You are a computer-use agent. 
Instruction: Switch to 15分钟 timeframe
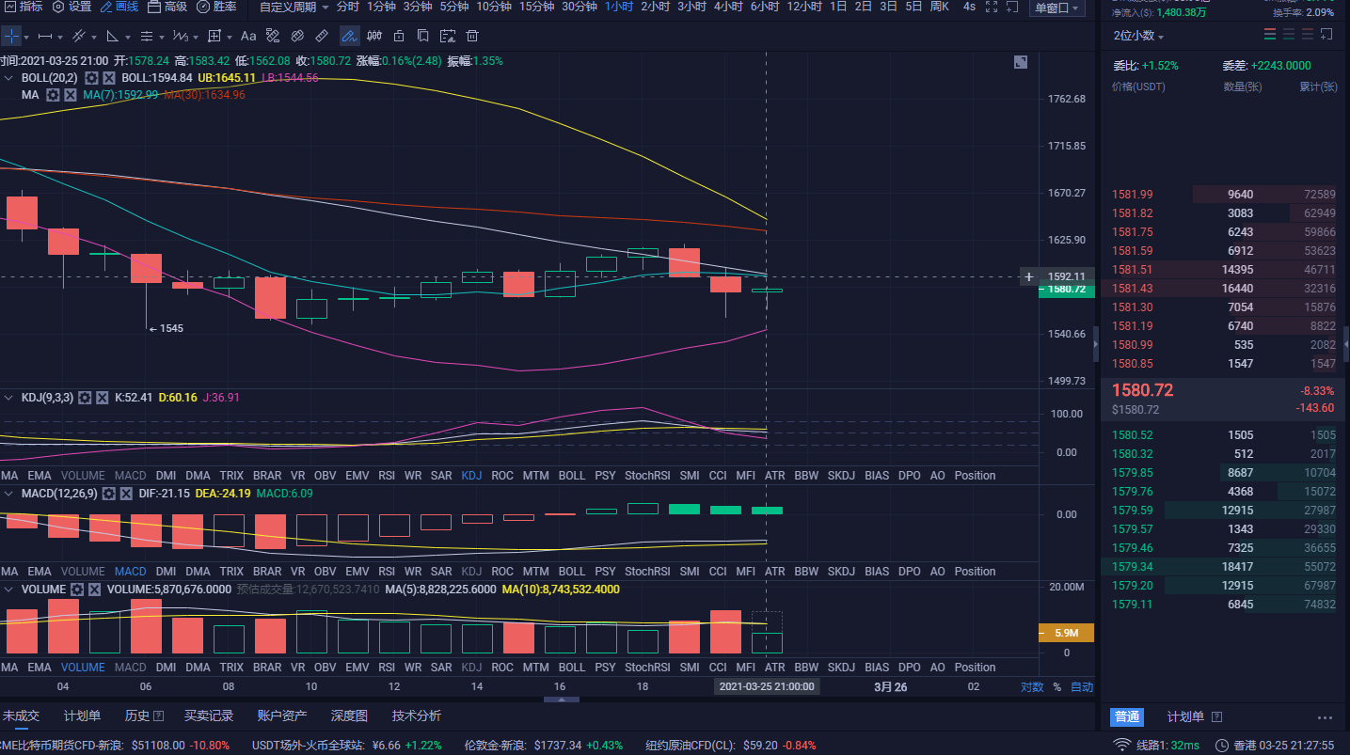pos(536,7)
